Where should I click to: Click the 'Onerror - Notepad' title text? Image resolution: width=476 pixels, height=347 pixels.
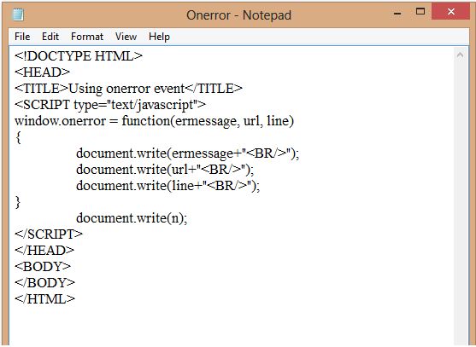(x=239, y=14)
